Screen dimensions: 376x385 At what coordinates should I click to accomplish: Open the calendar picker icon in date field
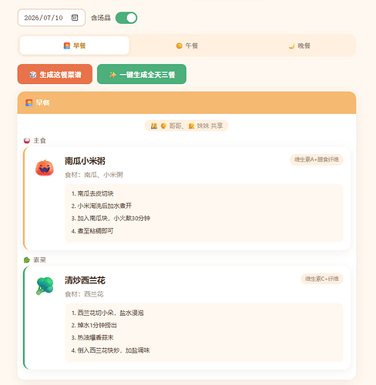coord(75,18)
